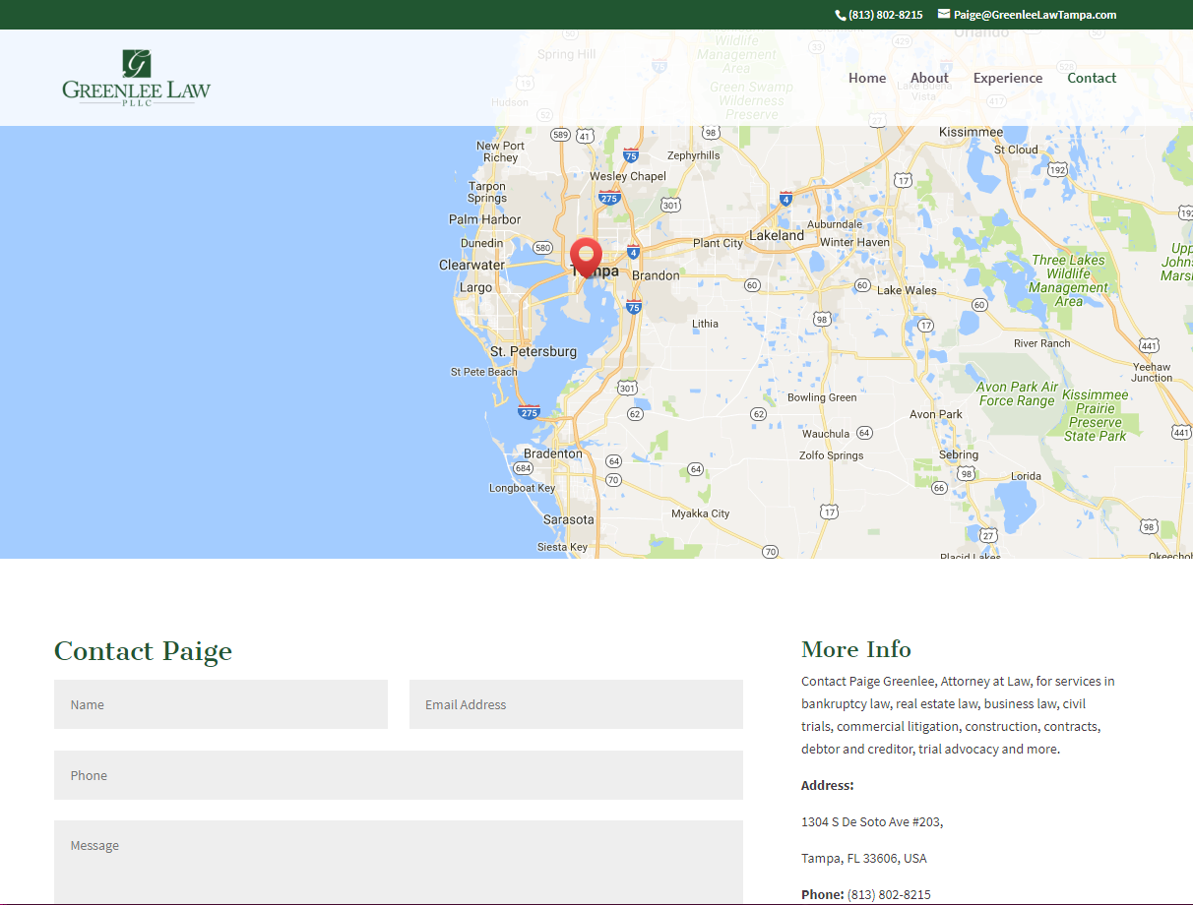Click the St Pete Beach map label
The width and height of the screenshot is (1193, 905).
483,372
